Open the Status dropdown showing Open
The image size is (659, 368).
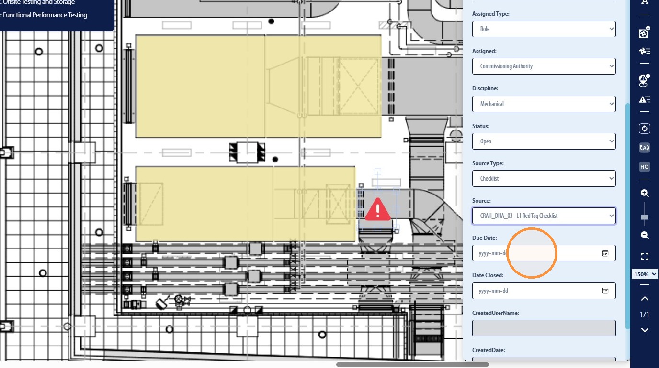pyautogui.click(x=544, y=141)
